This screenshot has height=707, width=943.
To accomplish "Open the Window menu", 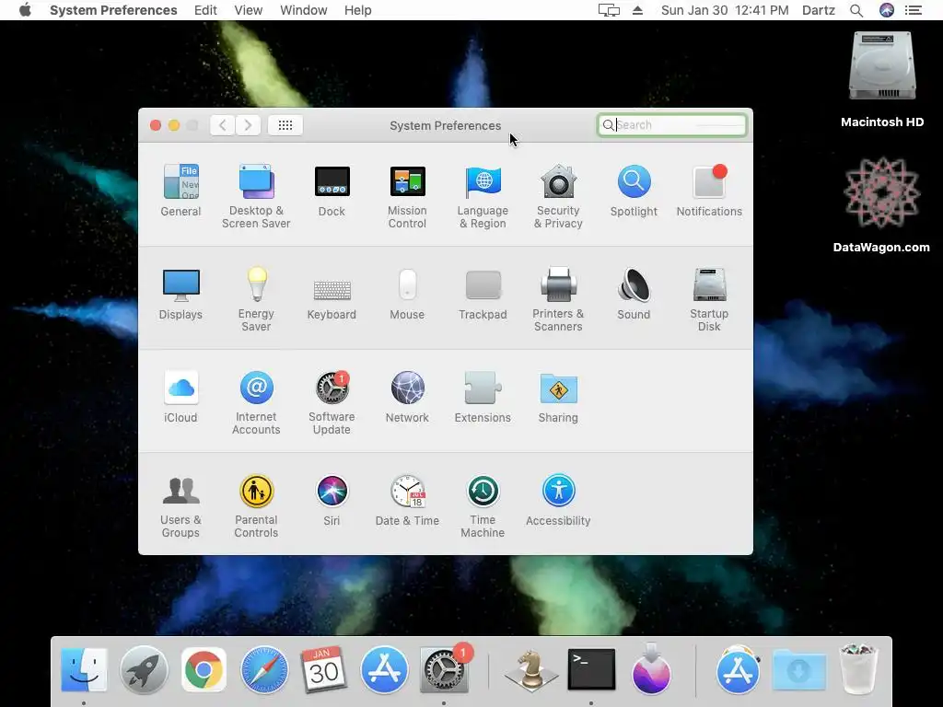I will [x=304, y=10].
